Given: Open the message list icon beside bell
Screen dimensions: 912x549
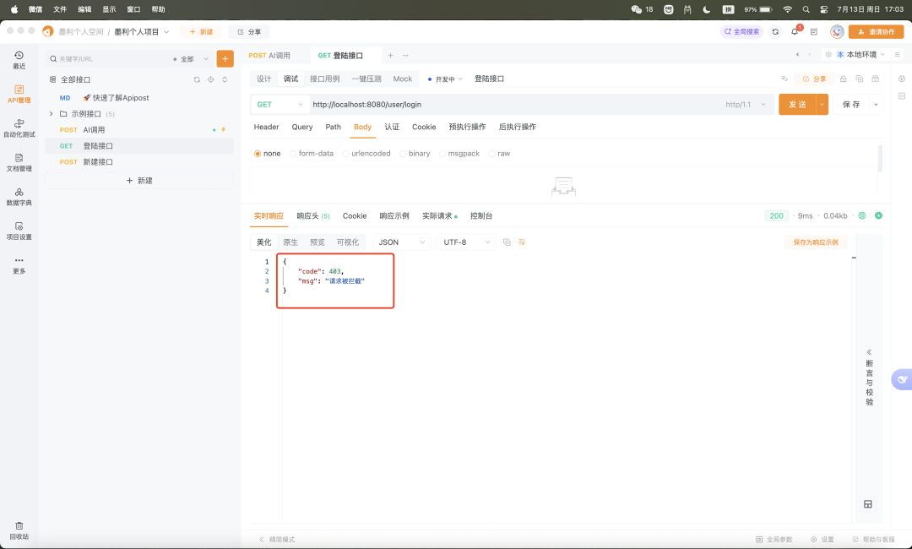Looking at the screenshot, I should click(814, 32).
